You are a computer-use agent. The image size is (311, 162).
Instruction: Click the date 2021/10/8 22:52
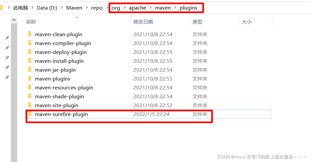point(153,105)
